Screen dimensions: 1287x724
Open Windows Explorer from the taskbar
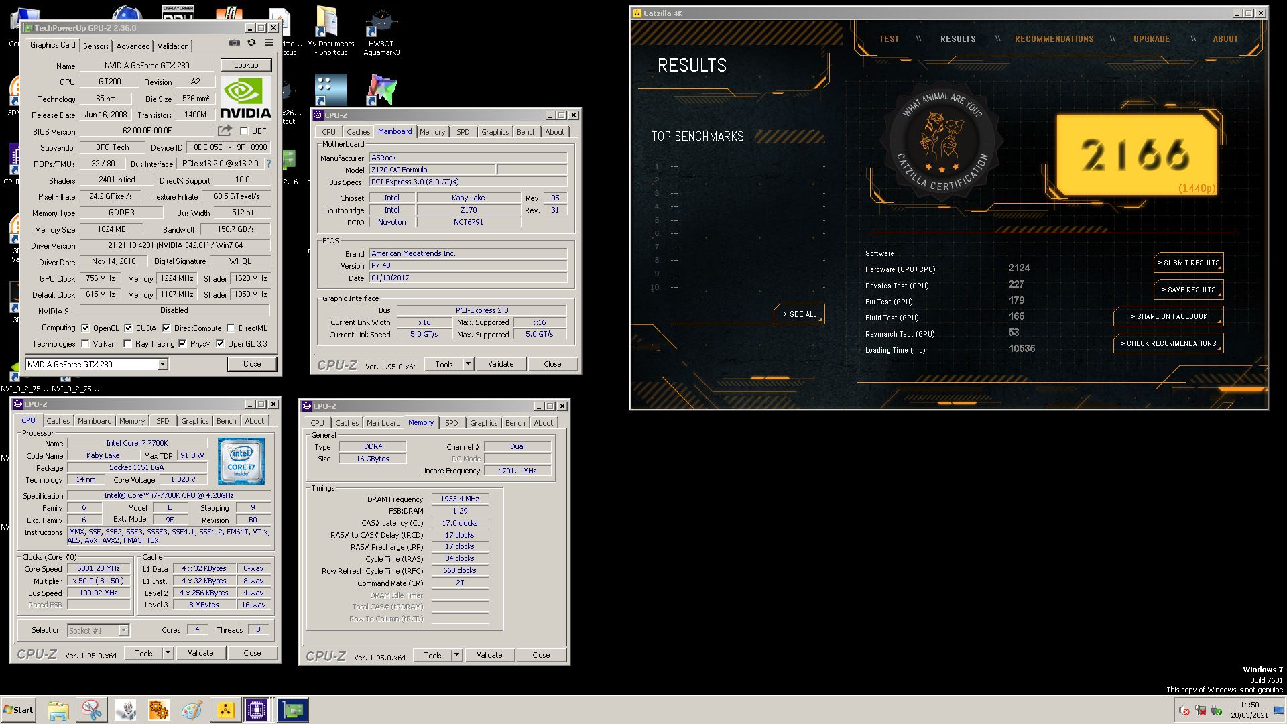tap(58, 710)
